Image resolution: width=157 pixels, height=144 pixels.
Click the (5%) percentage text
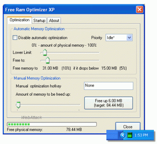click(x=123, y=68)
